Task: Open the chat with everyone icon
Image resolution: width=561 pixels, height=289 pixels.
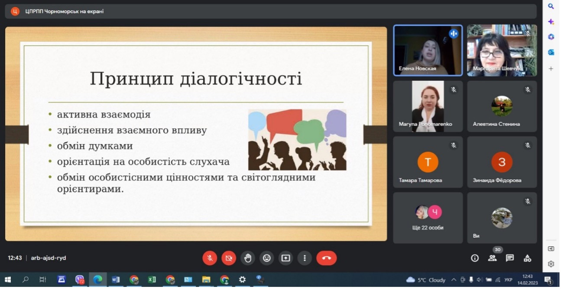Action: (510, 258)
